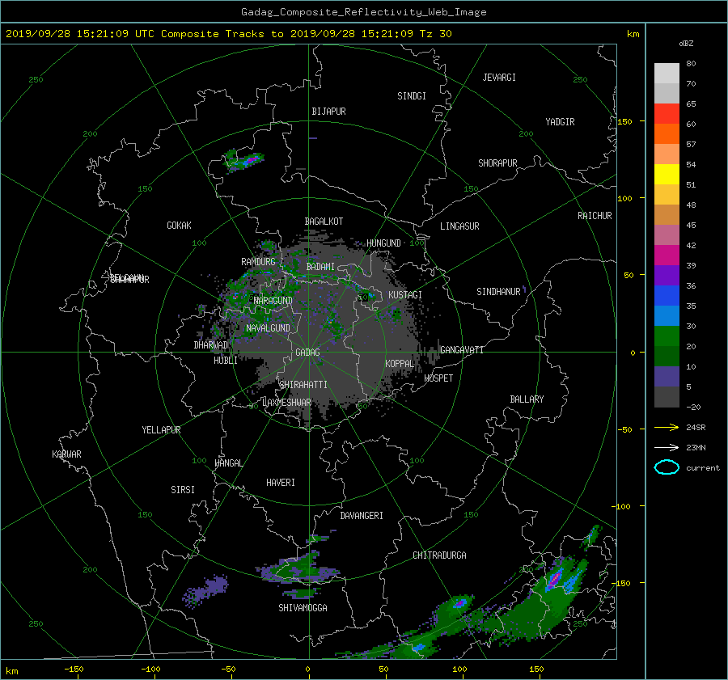
Task: Click the white 23MN arrow legend icon
Action: [x=667, y=447]
